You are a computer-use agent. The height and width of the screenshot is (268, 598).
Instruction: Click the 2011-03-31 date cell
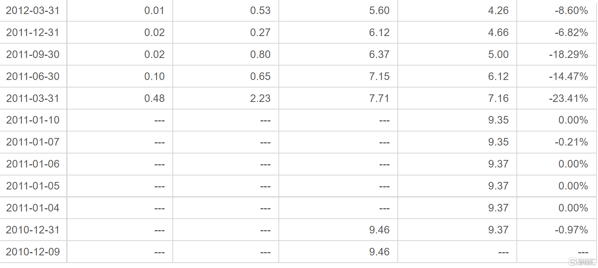click(x=33, y=98)
